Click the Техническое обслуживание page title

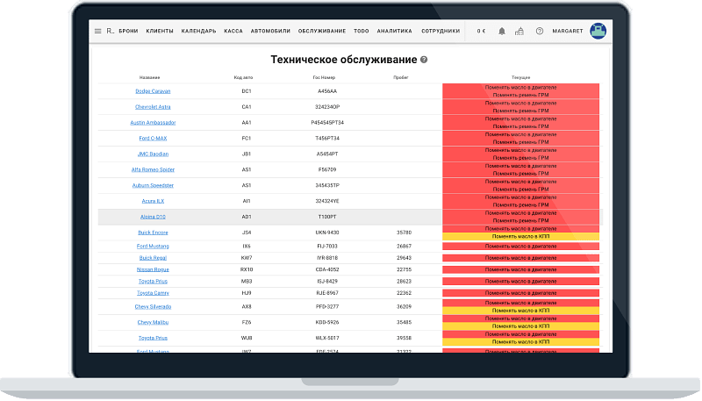(x=344, y=60)
